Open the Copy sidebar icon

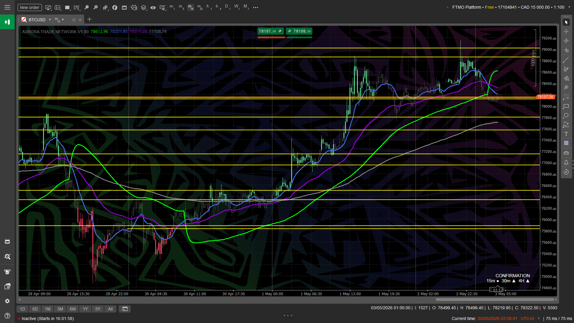click(x=7, y=272)
